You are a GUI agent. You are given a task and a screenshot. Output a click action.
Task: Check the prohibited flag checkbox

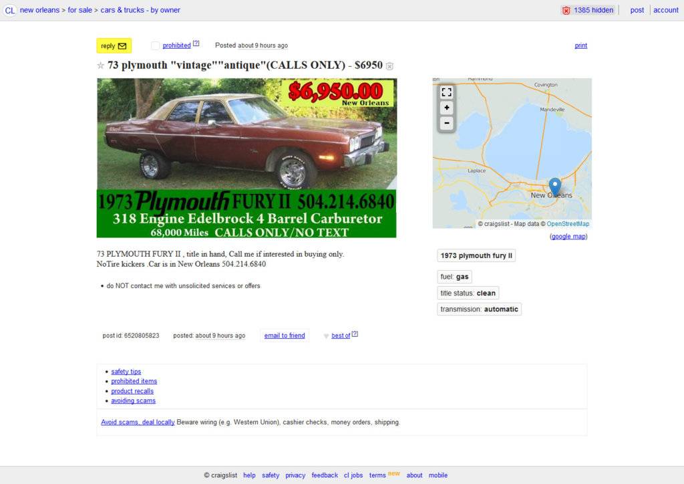pos(155,45)
